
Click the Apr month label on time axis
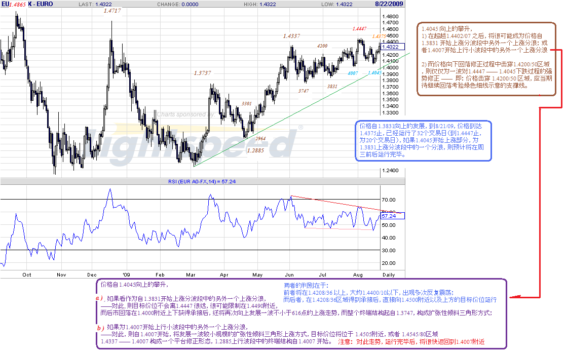tap(224, 275)
